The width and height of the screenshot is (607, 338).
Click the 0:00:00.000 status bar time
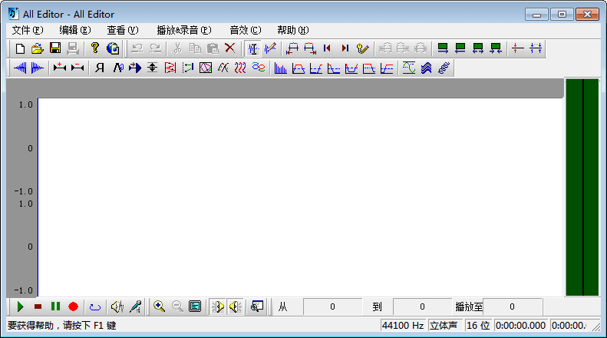521,326
